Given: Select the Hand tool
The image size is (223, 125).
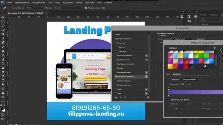Looking at the screenshot, I should [x=3, y=93].
